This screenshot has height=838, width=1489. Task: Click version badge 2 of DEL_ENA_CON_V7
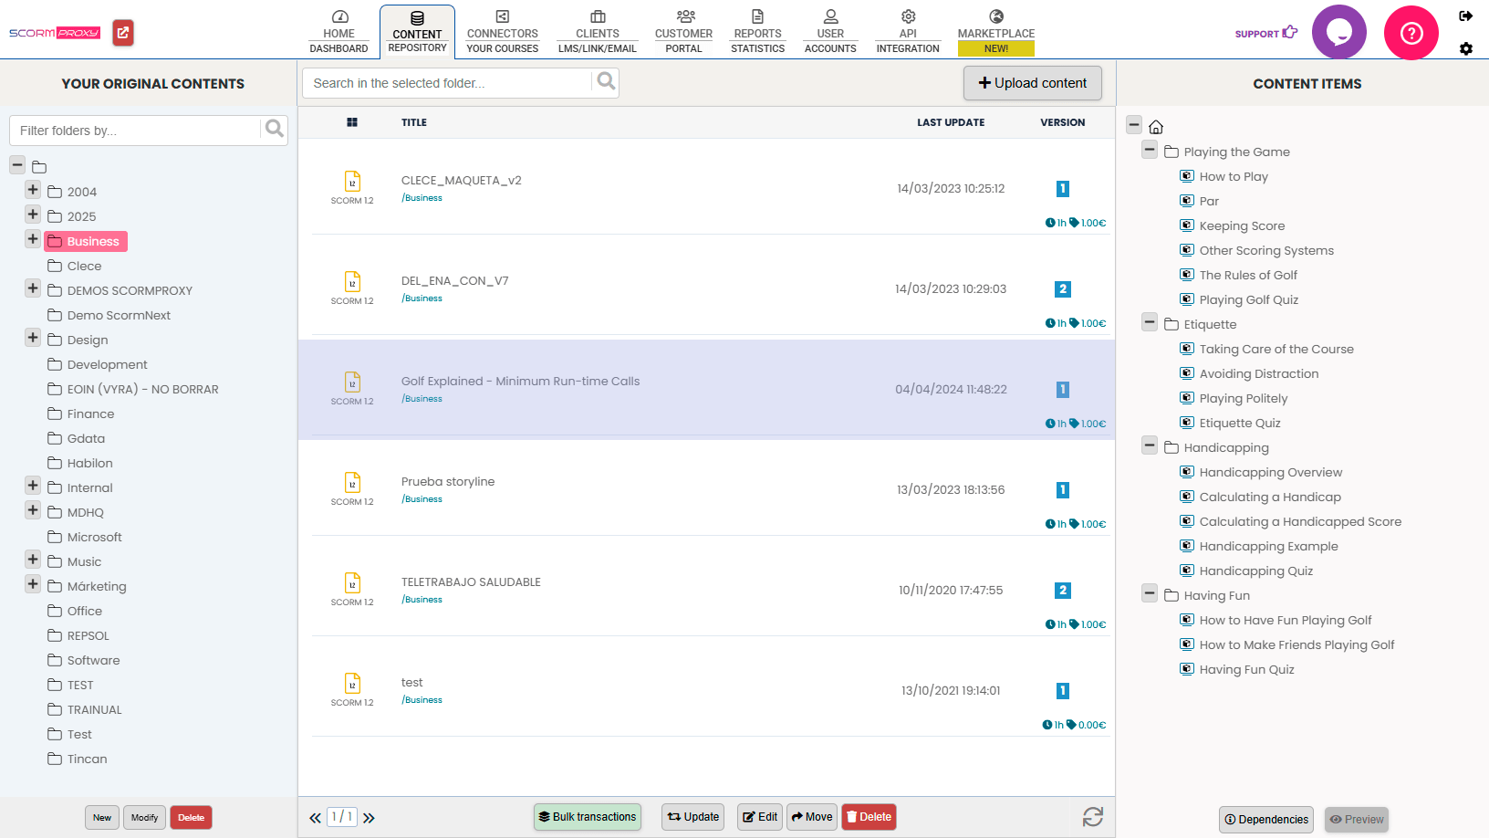pos(1063,289)
